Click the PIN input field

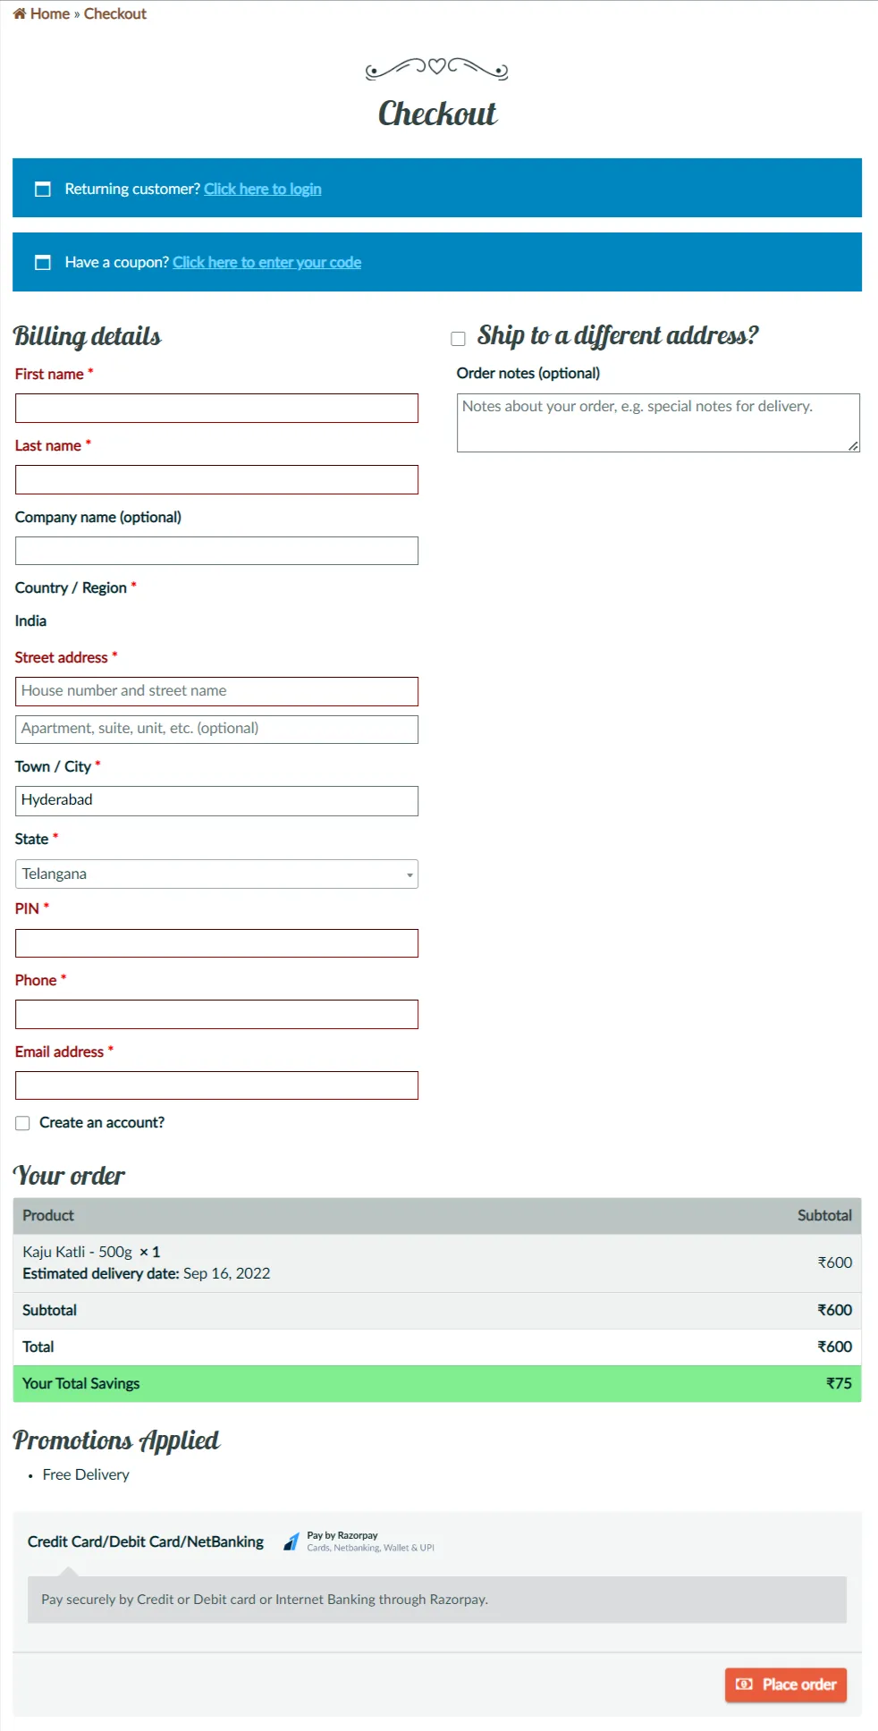coord(216,943)
